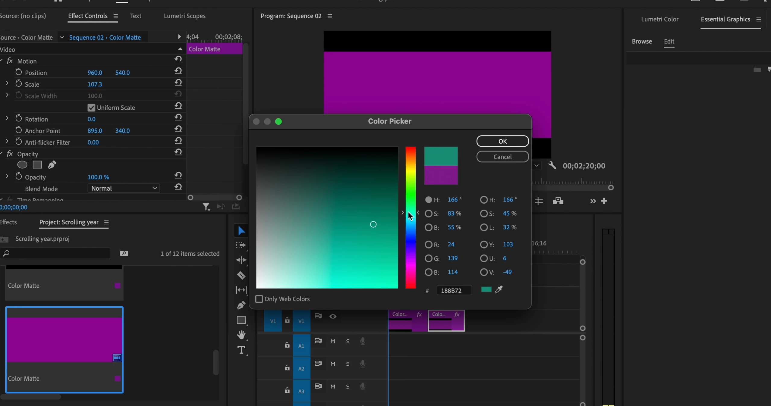Open the Blend Mode dropdown

tap(124, 189)
